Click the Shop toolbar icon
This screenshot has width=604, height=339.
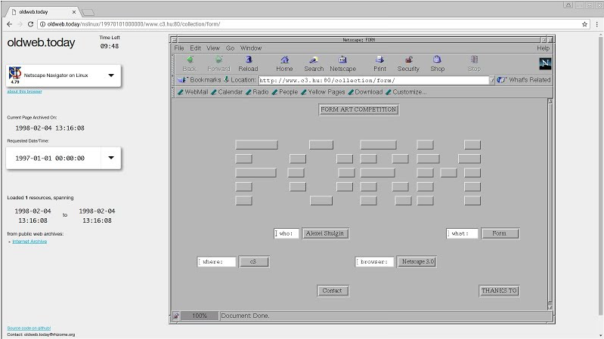438,60
